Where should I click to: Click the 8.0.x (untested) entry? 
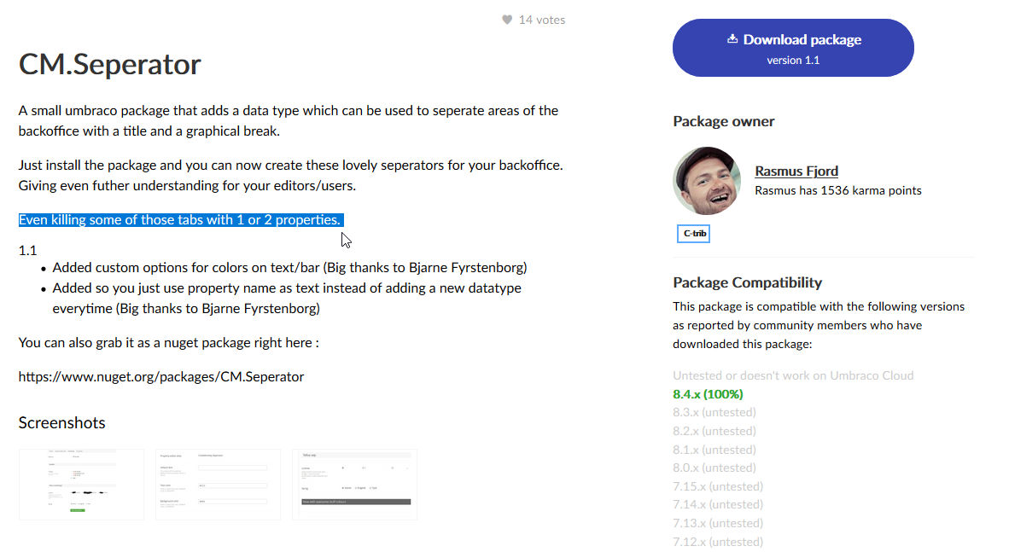pyautogui.click(x=714, y=468)
